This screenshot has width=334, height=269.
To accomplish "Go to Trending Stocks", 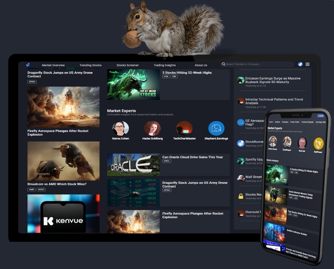I will (x=90, y=65).
